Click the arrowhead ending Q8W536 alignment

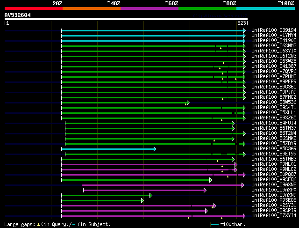point(188,103)
